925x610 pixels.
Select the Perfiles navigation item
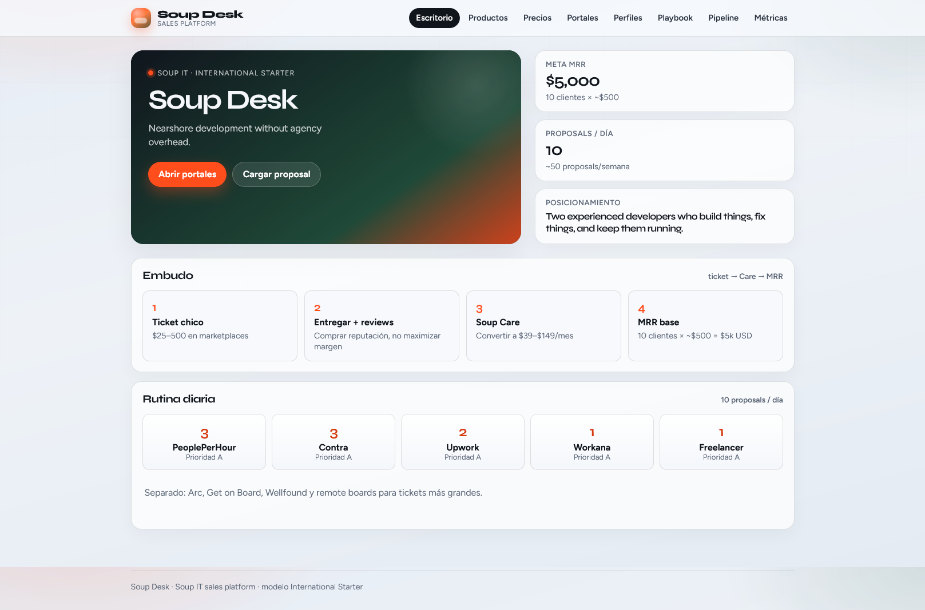pos(628,18)
